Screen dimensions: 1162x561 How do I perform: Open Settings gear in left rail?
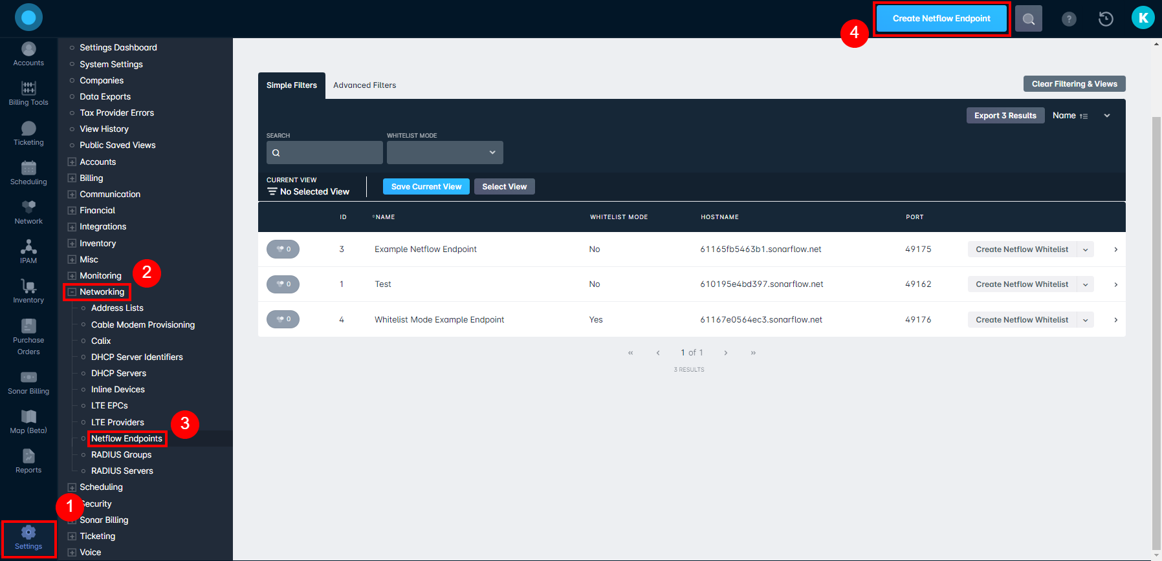tap(28, 538)
